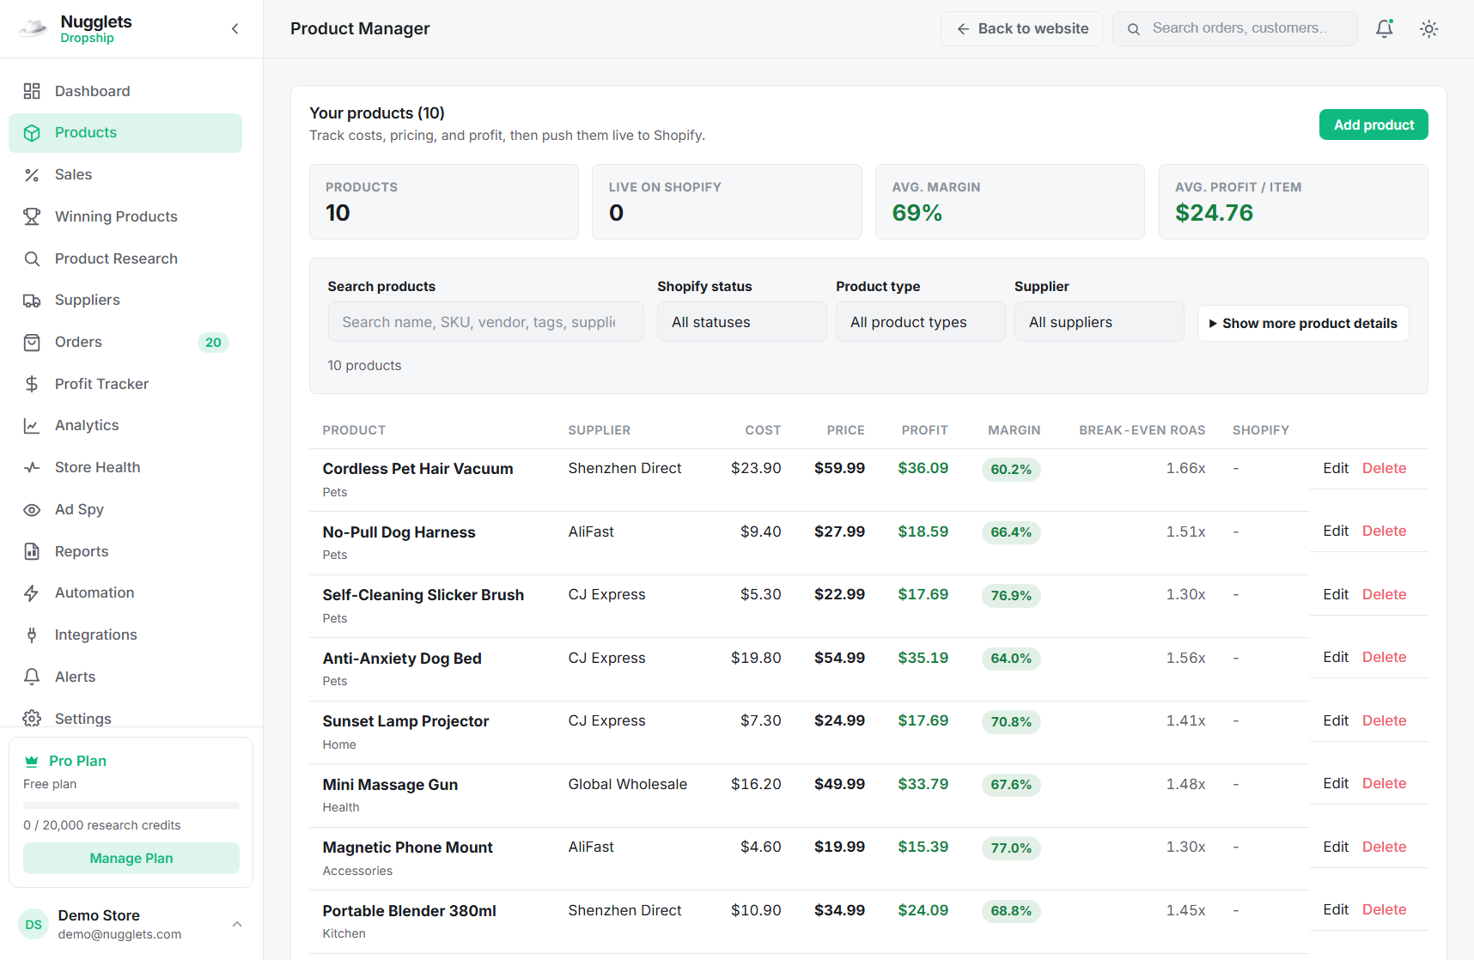
Task: Click the 60.2% margin badge
Action: pos(1011,470)
